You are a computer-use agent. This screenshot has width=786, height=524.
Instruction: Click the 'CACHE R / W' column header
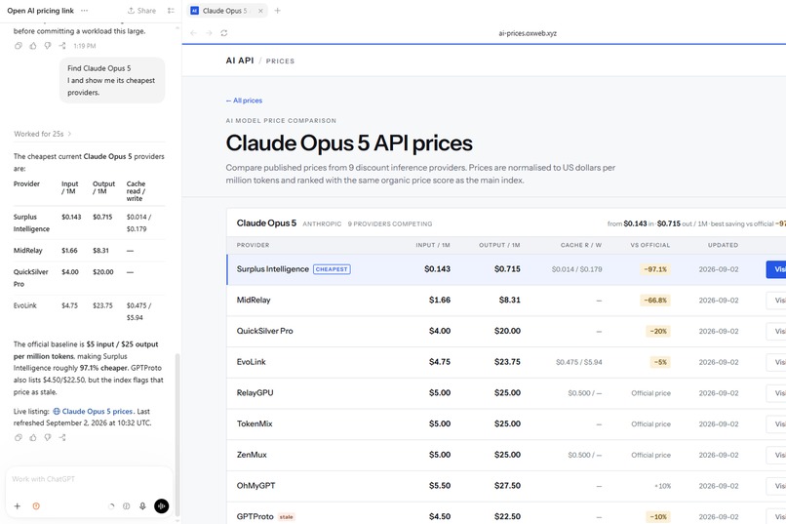coord(581,245)
